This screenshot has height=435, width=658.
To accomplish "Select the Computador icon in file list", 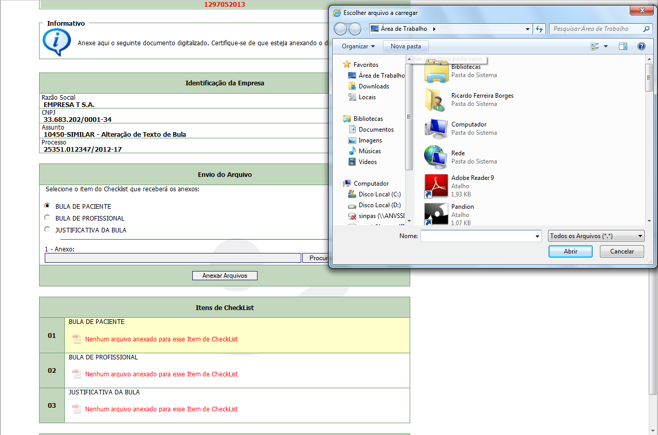I will coord(436,129).
